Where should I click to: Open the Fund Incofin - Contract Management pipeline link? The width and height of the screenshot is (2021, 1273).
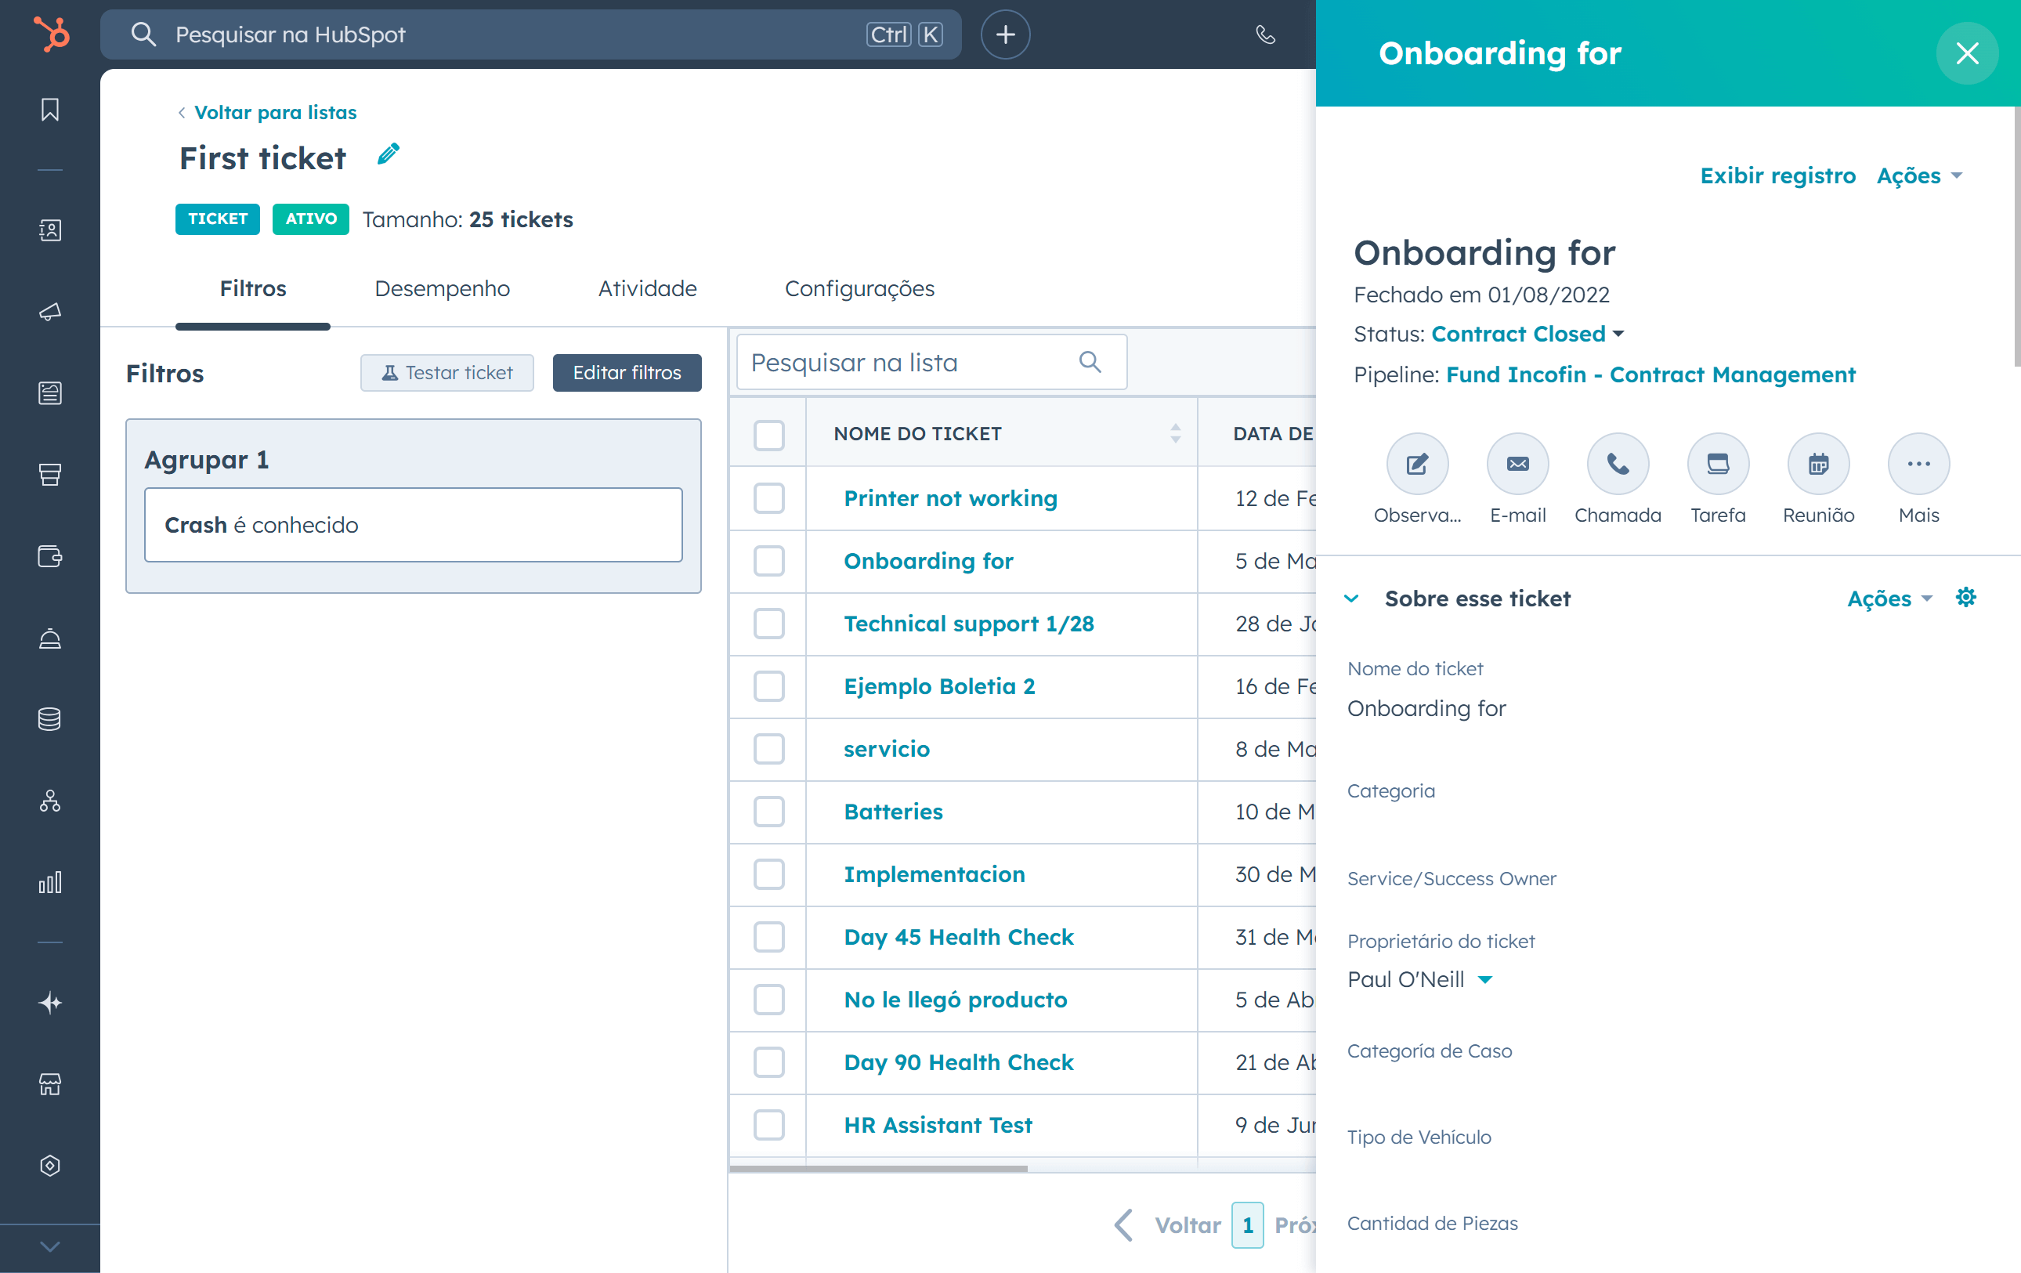(1651, 374)
